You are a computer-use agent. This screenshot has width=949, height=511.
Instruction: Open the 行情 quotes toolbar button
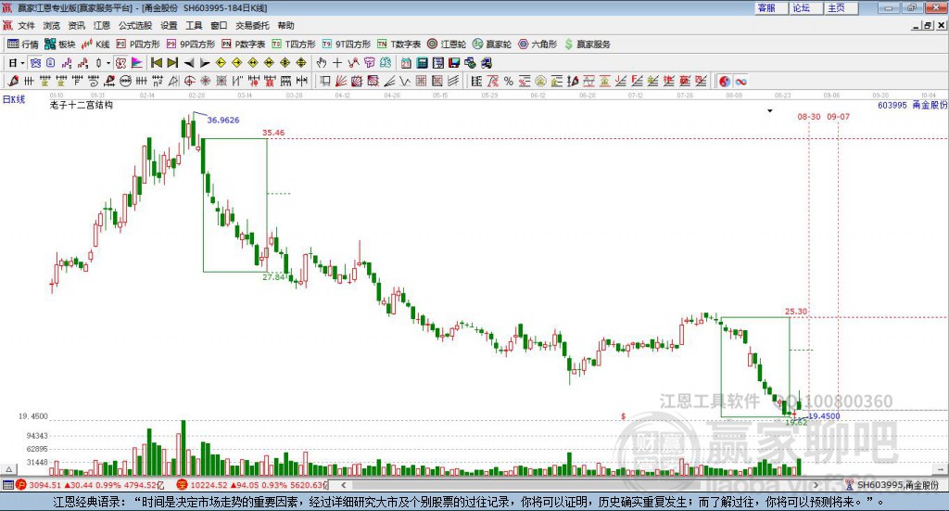click(23, 45)
